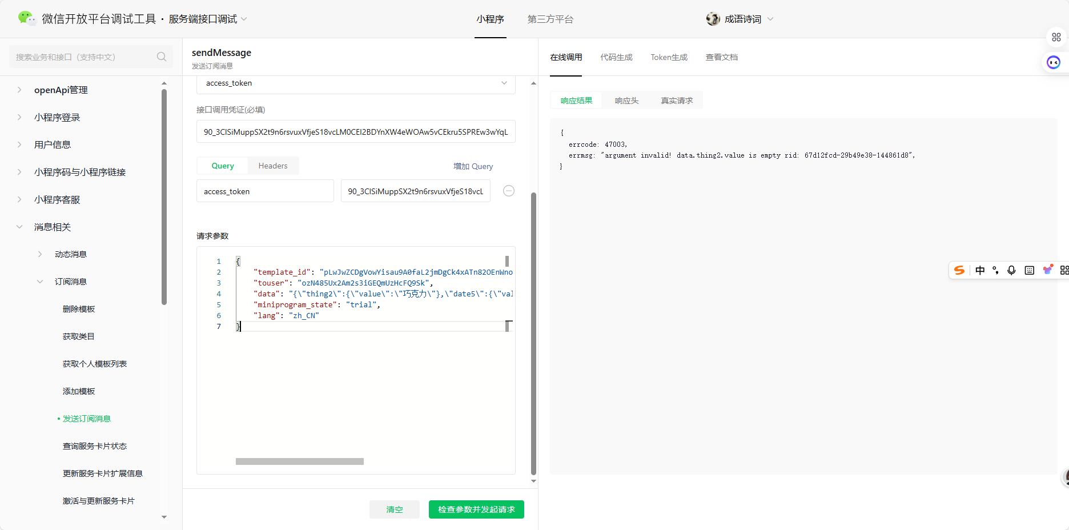Click the Sogou input method logo
Screen dimensions: 1069x530
(959, 270)
